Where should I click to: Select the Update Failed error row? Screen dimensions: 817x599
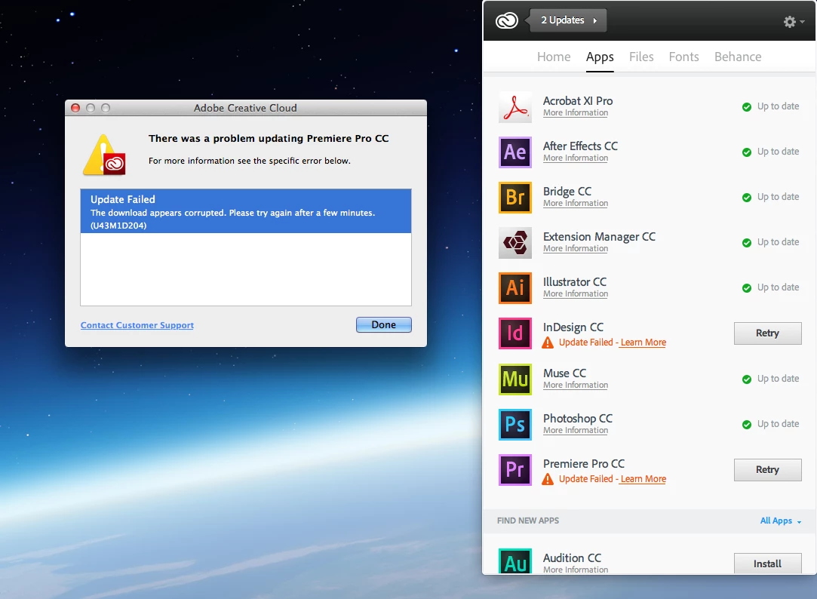[245, 211]
